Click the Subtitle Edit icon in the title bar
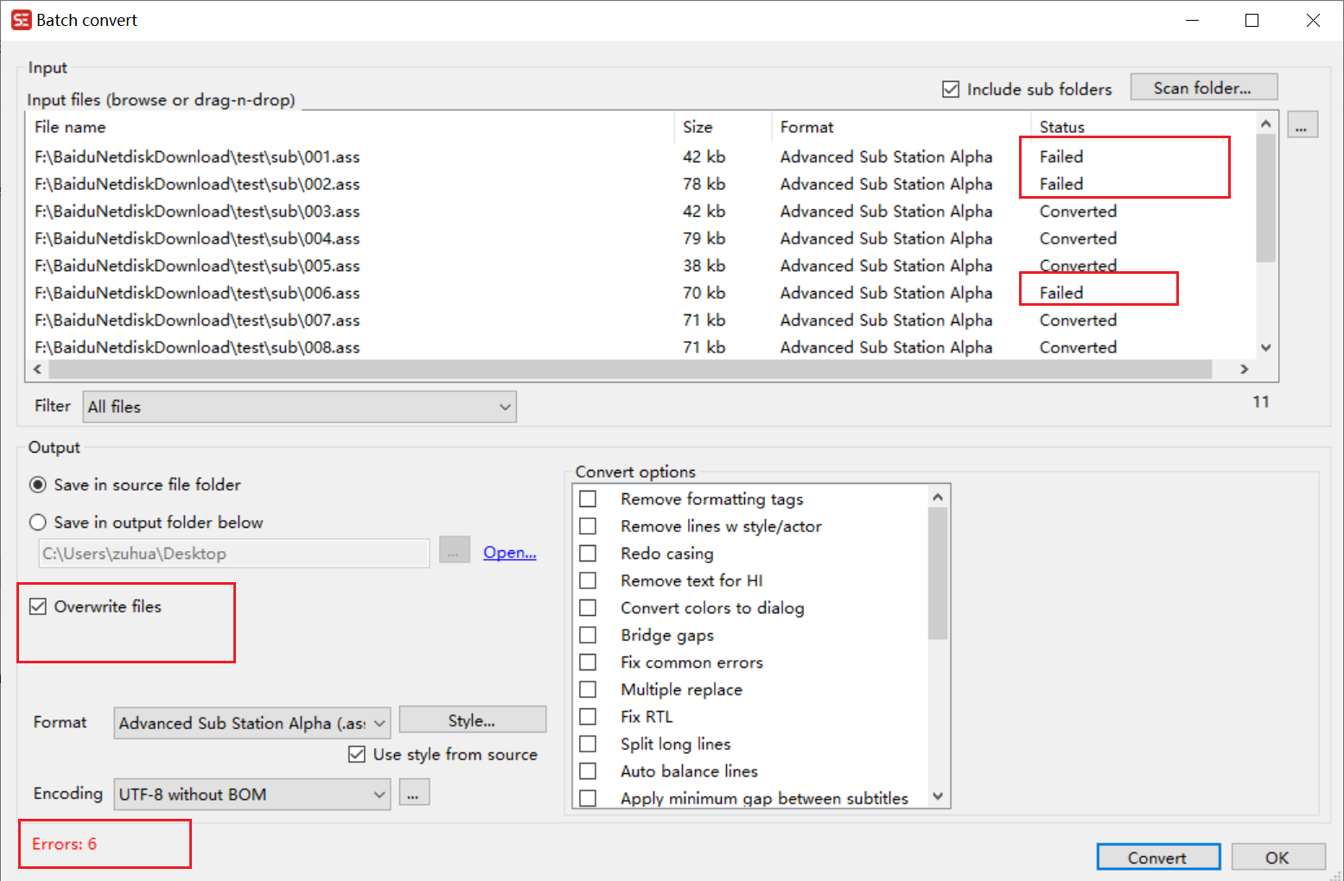1344x881 pixels. (19, 19)
